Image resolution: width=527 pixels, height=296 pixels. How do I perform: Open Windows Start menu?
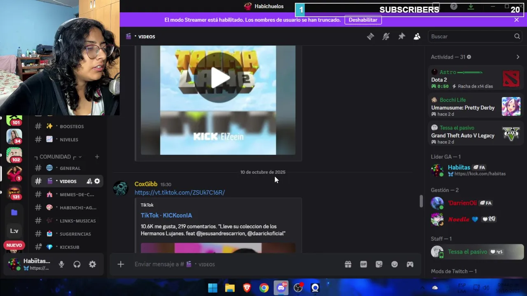212,288
